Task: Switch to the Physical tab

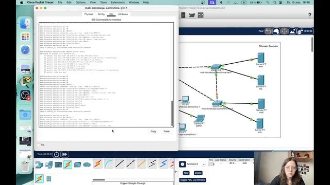Action: [x=88, y=14]
